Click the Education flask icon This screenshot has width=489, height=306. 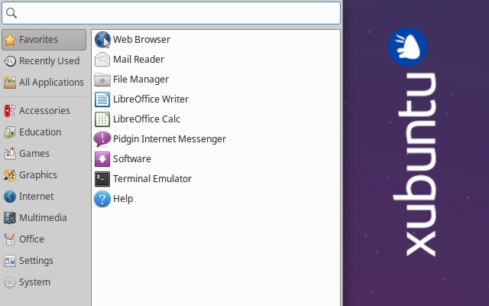10,132
